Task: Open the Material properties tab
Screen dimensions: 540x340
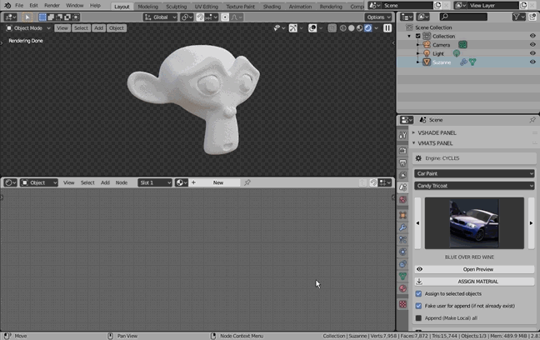Action: point(402,288)
